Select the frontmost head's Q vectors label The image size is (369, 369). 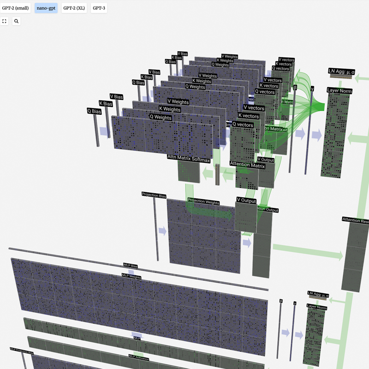tap(243, 125)
